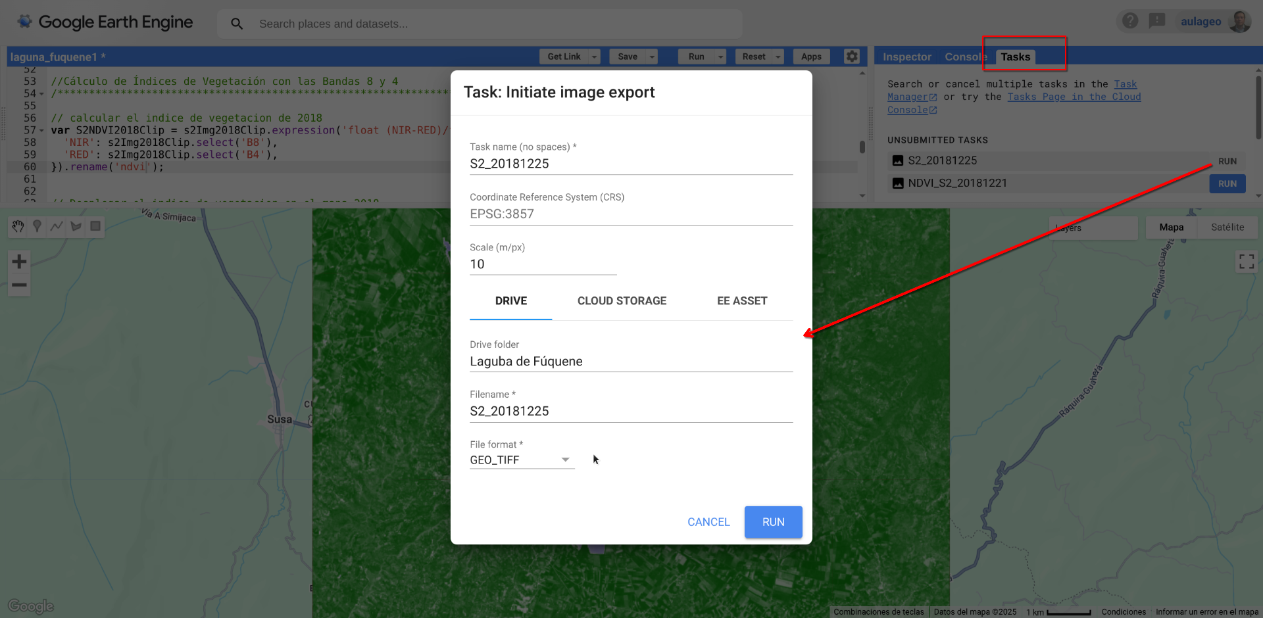The height and width of the screenshot is (618, 1263).
Task: Choose the draw line tool
Action: (x=57, y=226)
